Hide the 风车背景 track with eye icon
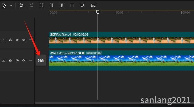The image size is (194, 107). pyautogui.click(x=17, y=60)
